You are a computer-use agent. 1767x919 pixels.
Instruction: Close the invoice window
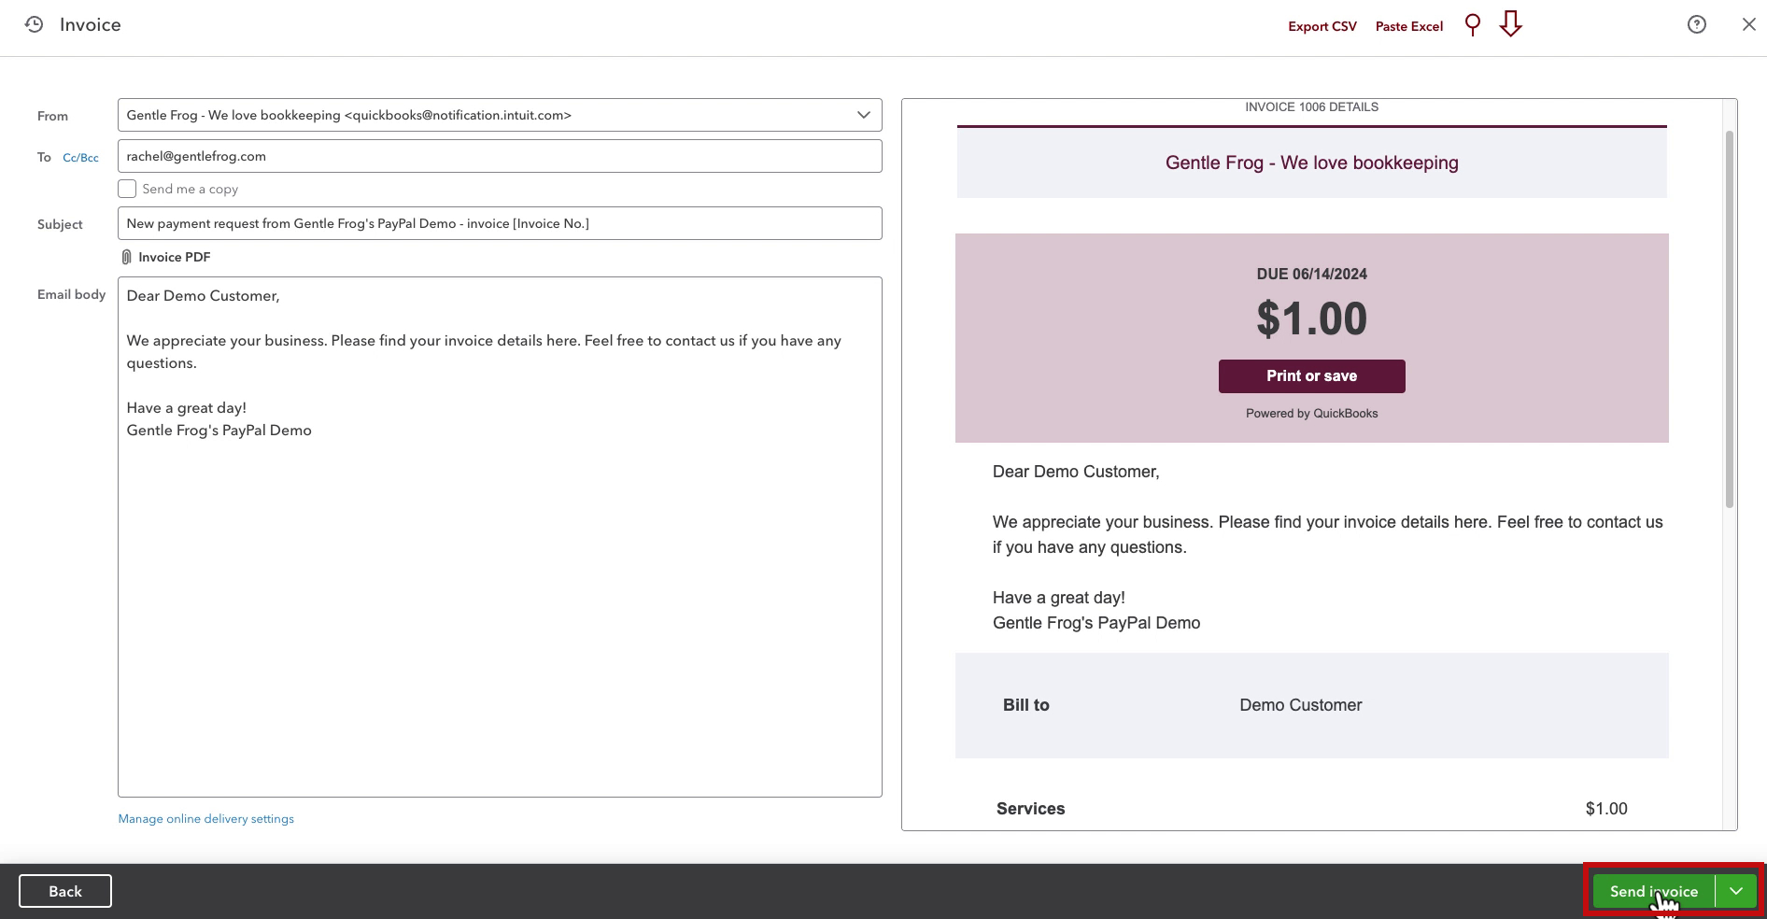[x=1749, y=25]
